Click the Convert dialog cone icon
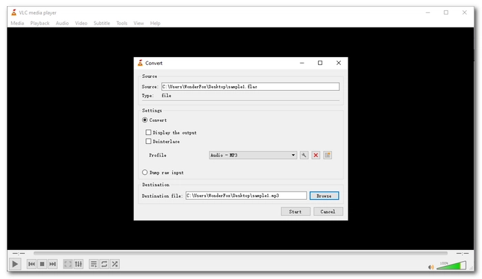The height and width of the screenshot is (279, 482). coord(140,63)
